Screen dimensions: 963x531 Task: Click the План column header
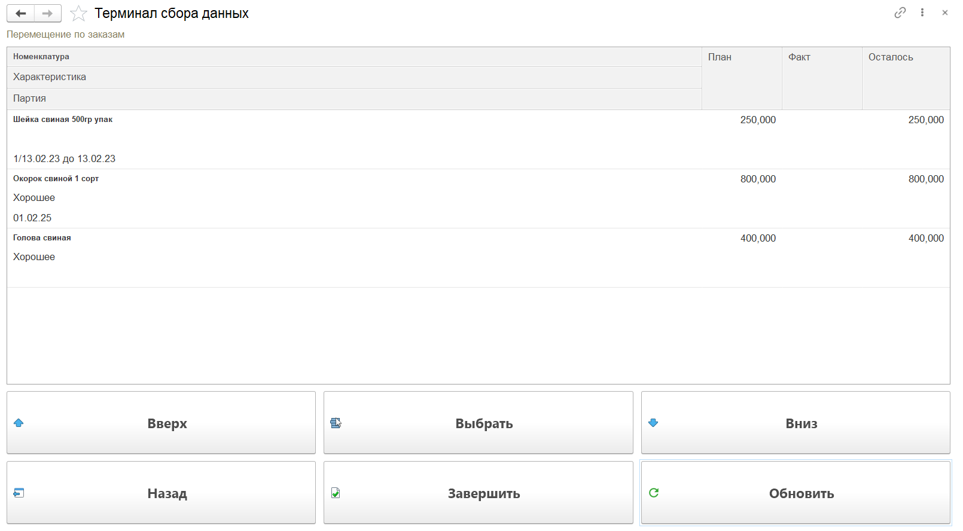point(720,57)
